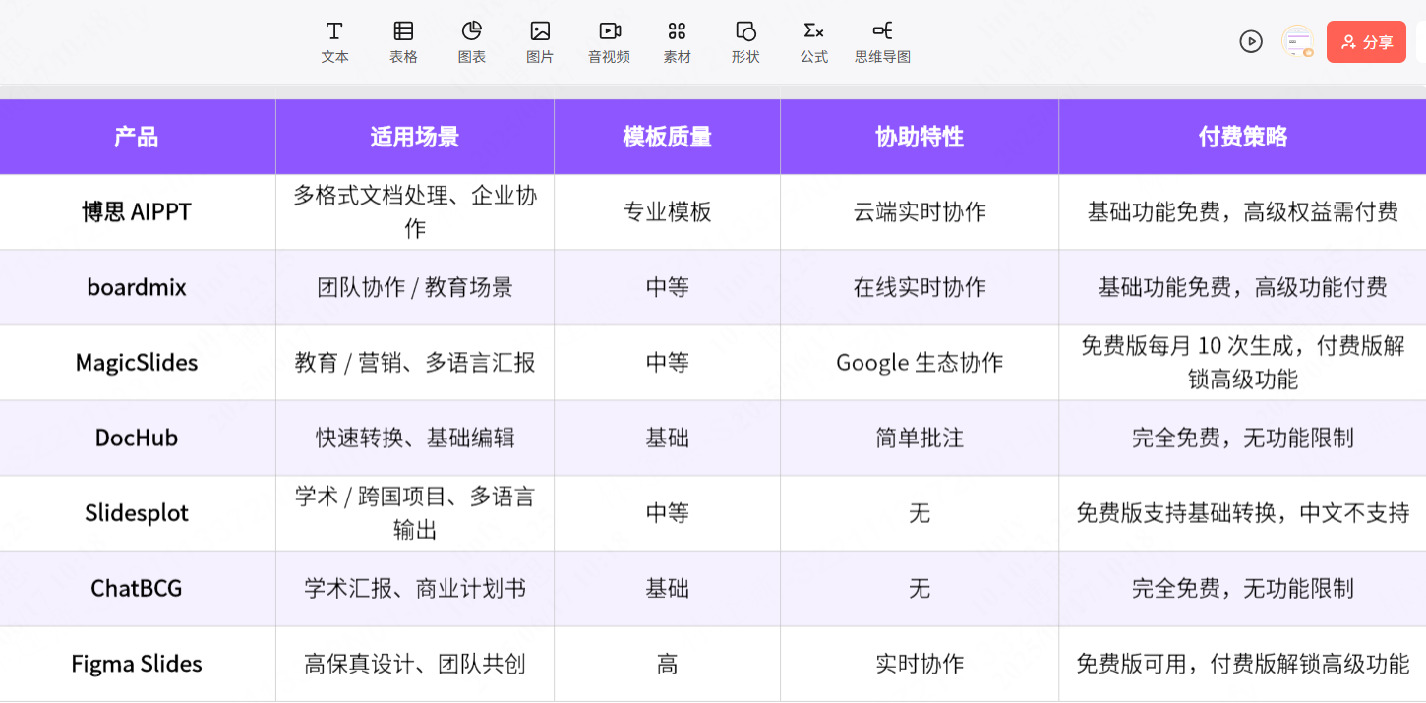Select the Google 生态协作 cell

pos(920,363)
